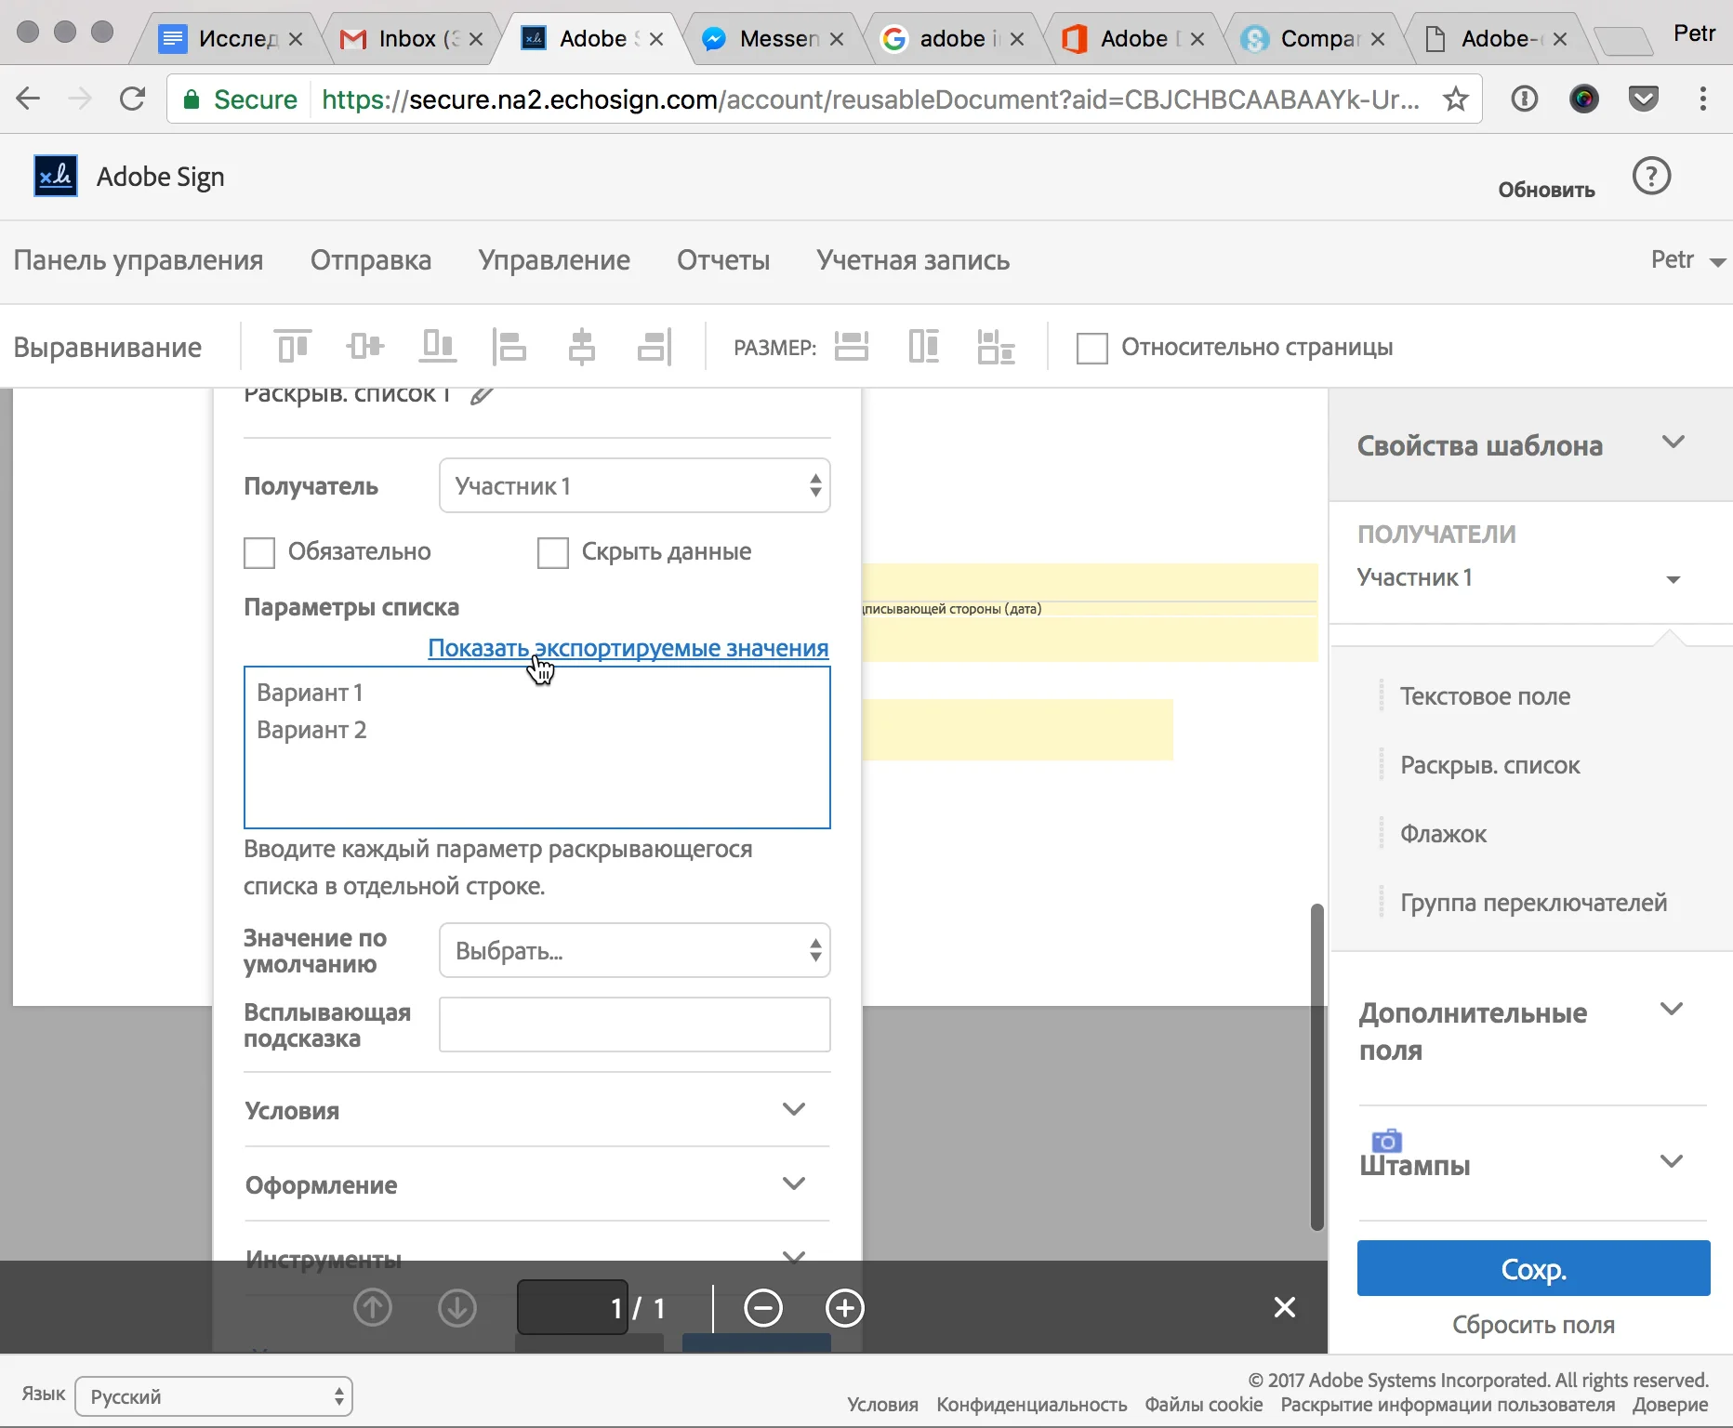Click the vertical scrollbar of the document

click(x=1316, y=1066)
